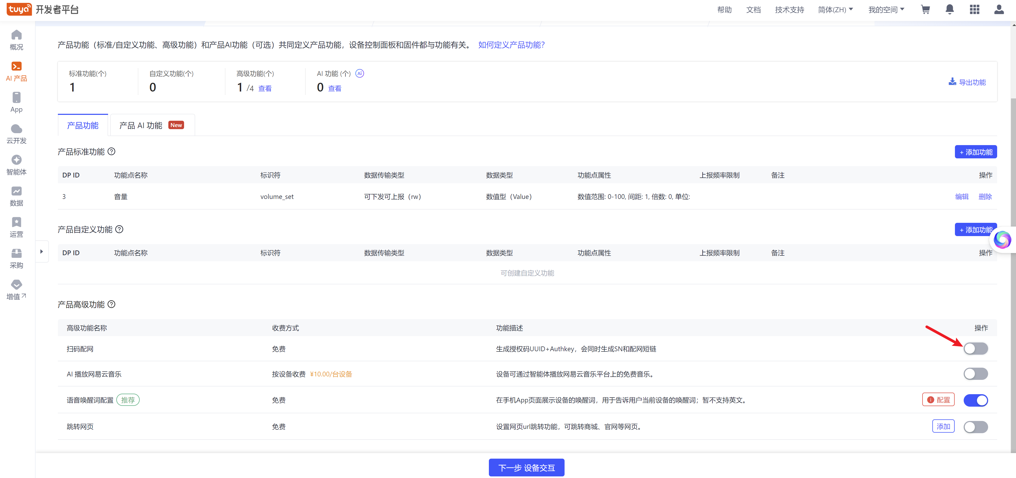Screen dimensions: 1016x478
Task: Turn off the 语音唤醒词配置 switch
Action: click(x=975, y=400)
